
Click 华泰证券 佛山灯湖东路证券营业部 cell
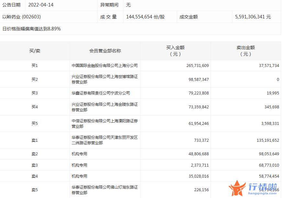point(105,190)
